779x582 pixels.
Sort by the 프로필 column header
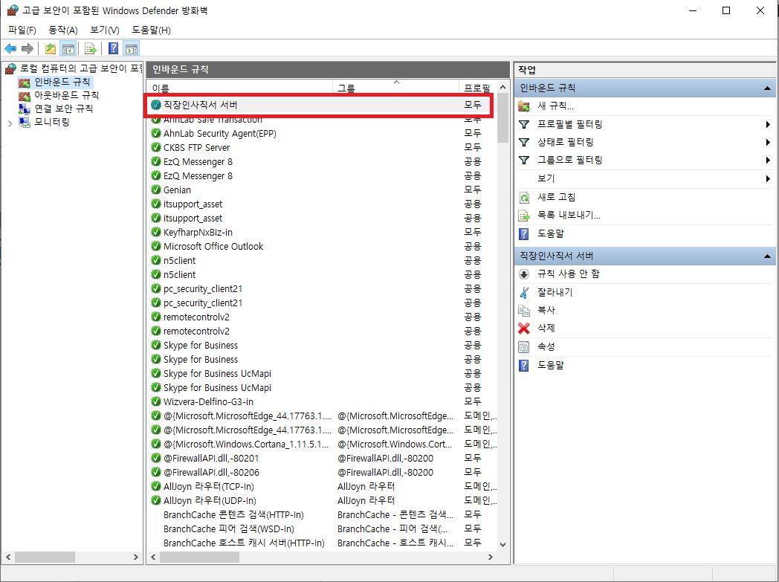point(477,88)
